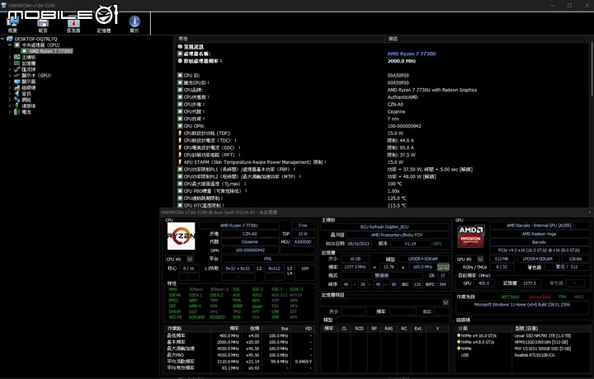Select the network tree icon
This screenshot has width=594, height=379.
coord(17,100)
